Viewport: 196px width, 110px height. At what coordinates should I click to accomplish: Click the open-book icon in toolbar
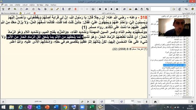(x=93, y=9)
